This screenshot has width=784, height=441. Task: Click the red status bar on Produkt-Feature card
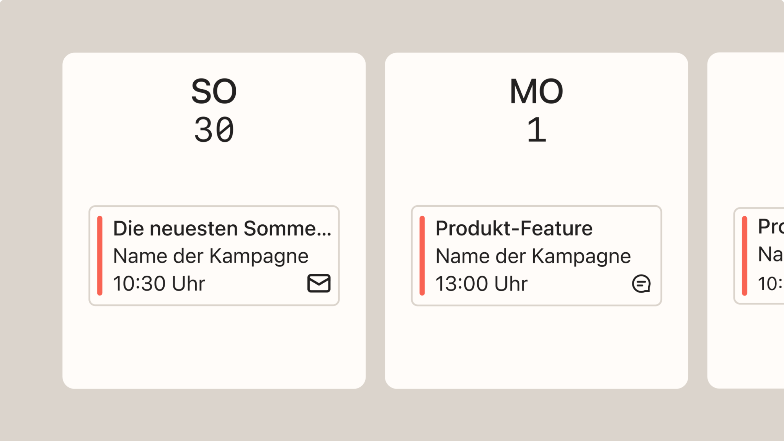click(x=422, y=256)
